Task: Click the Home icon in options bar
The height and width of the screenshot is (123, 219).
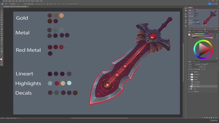Action: (x=2, y=4)
